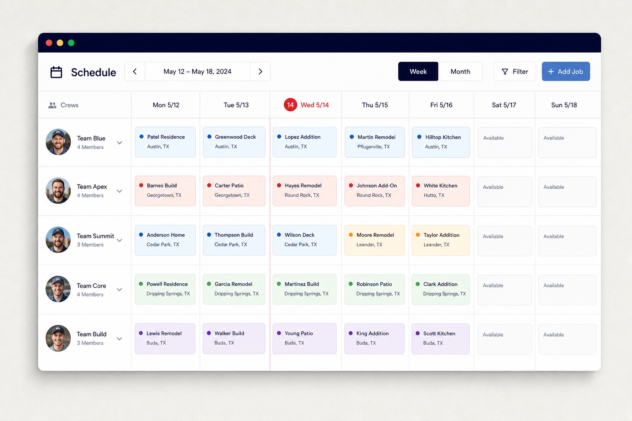Click Team Build Saturday Available slot
The height and width of the screenshot is (421, 632).
(x=505, y=339)
